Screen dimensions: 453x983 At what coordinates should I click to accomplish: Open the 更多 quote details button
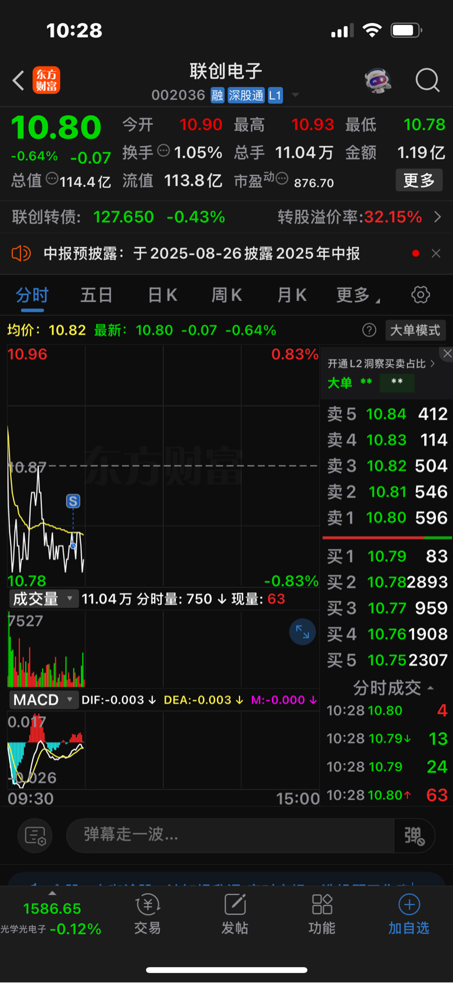[419, 180]
